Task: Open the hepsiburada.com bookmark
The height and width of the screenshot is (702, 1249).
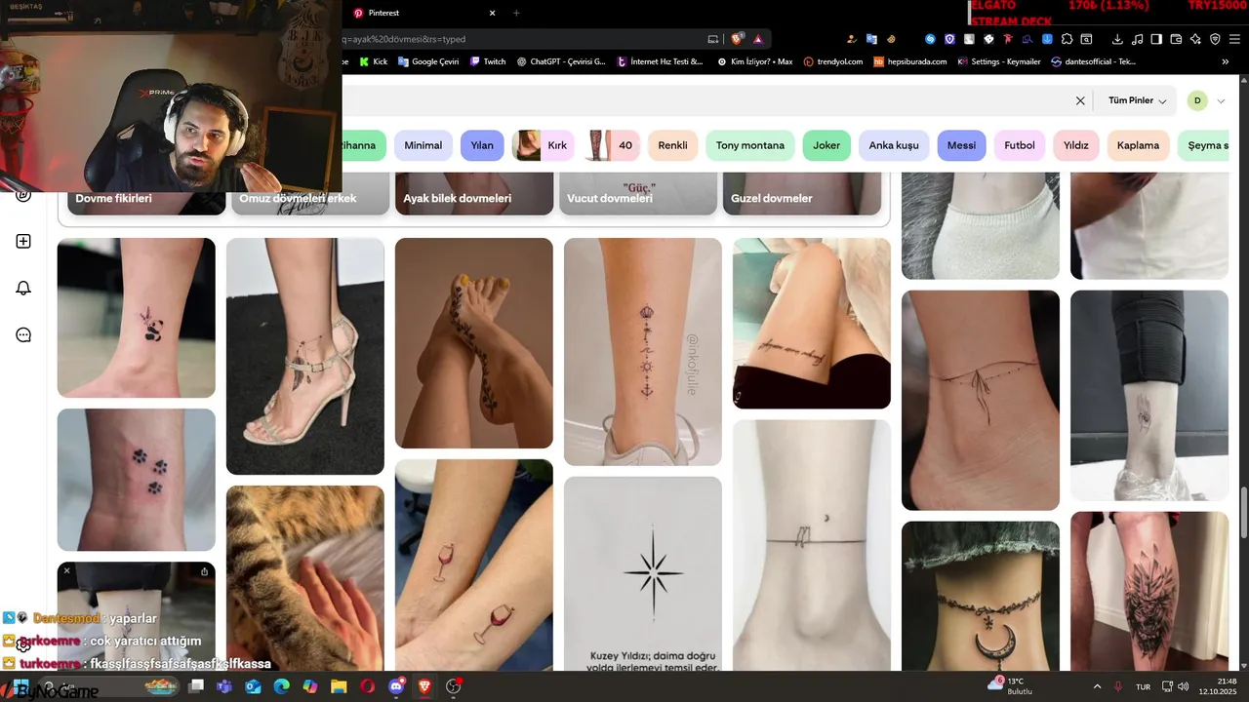Action: point(910,61)
